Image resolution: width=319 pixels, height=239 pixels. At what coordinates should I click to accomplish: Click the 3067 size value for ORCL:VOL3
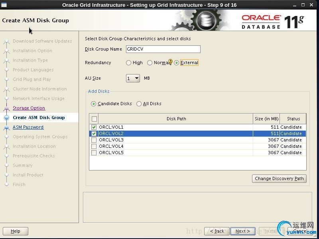[x=273, y=140]
